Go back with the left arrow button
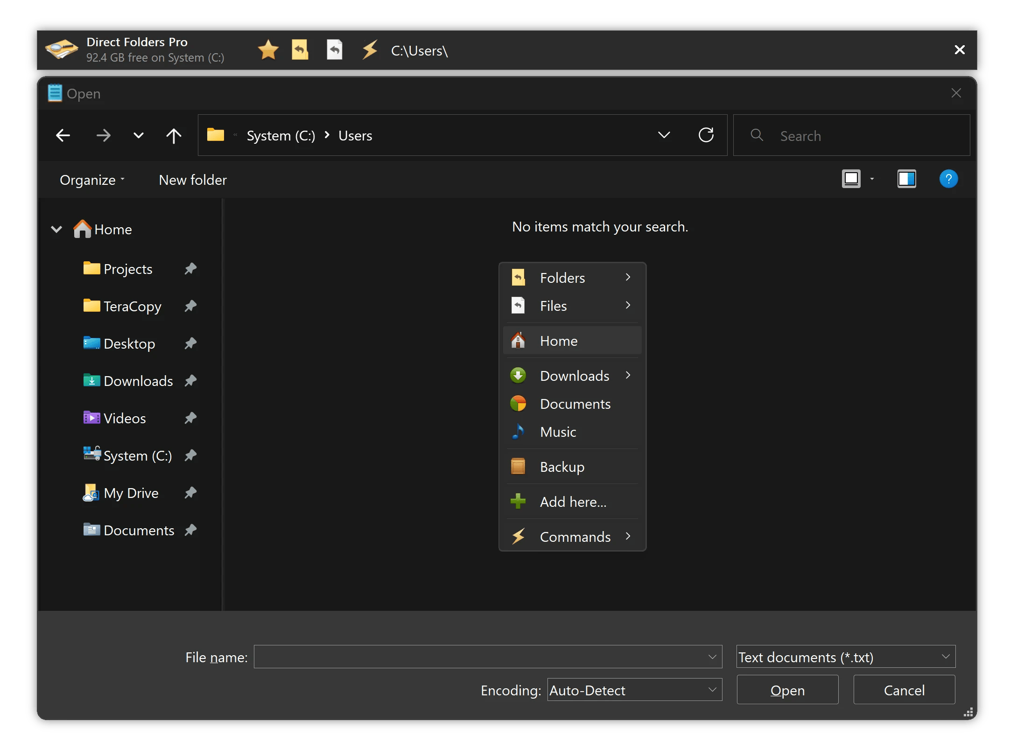 click(63, 136)
